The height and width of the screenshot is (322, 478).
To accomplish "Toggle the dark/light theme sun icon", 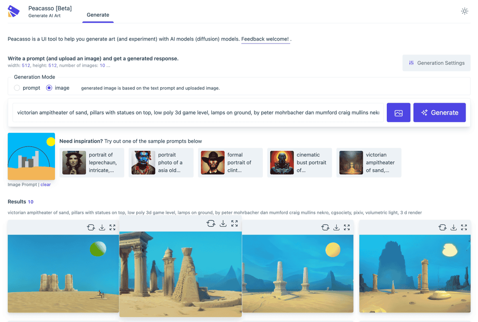I will [464, 11].
